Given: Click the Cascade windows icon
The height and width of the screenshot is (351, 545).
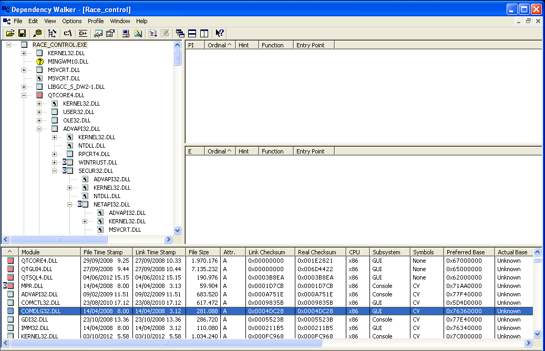Looking at the screenshot, I should pyautogui.click(x=180, y=33).
